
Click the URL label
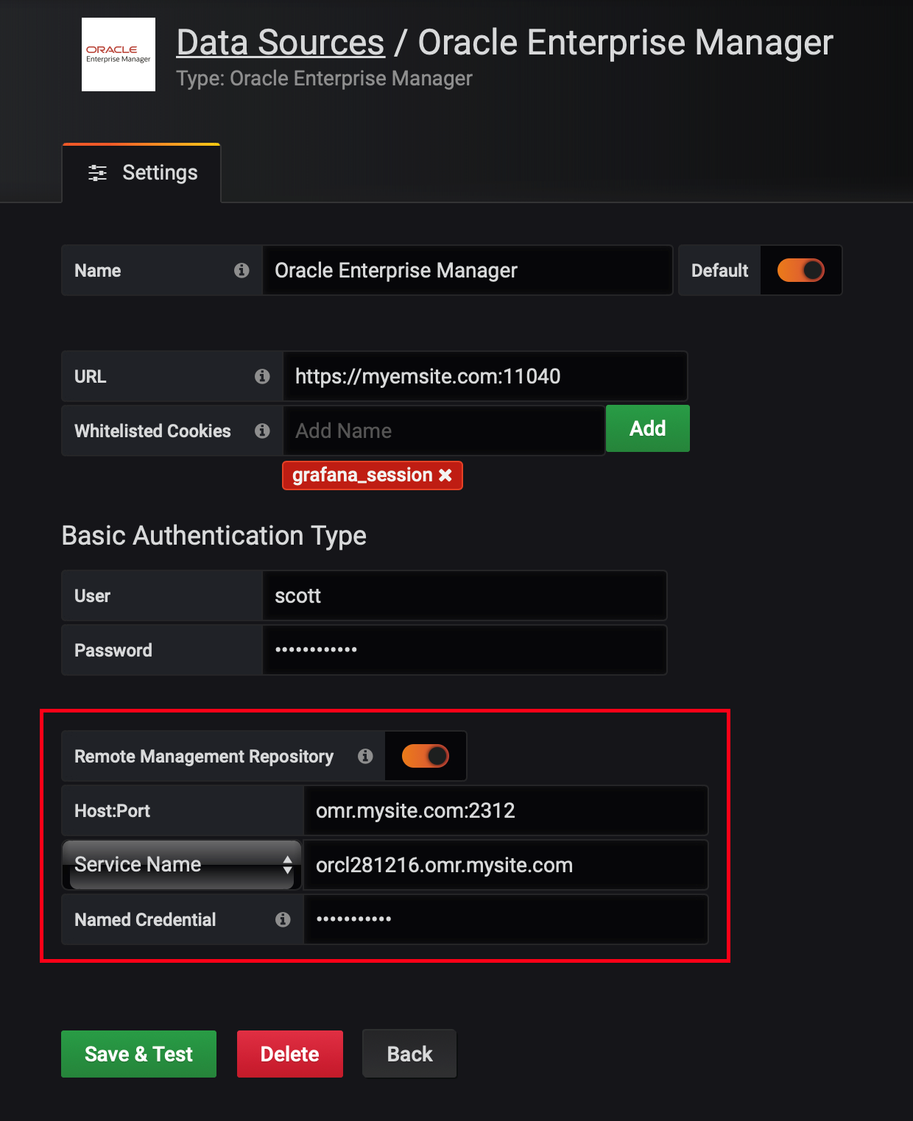click(x=90, y=376)
